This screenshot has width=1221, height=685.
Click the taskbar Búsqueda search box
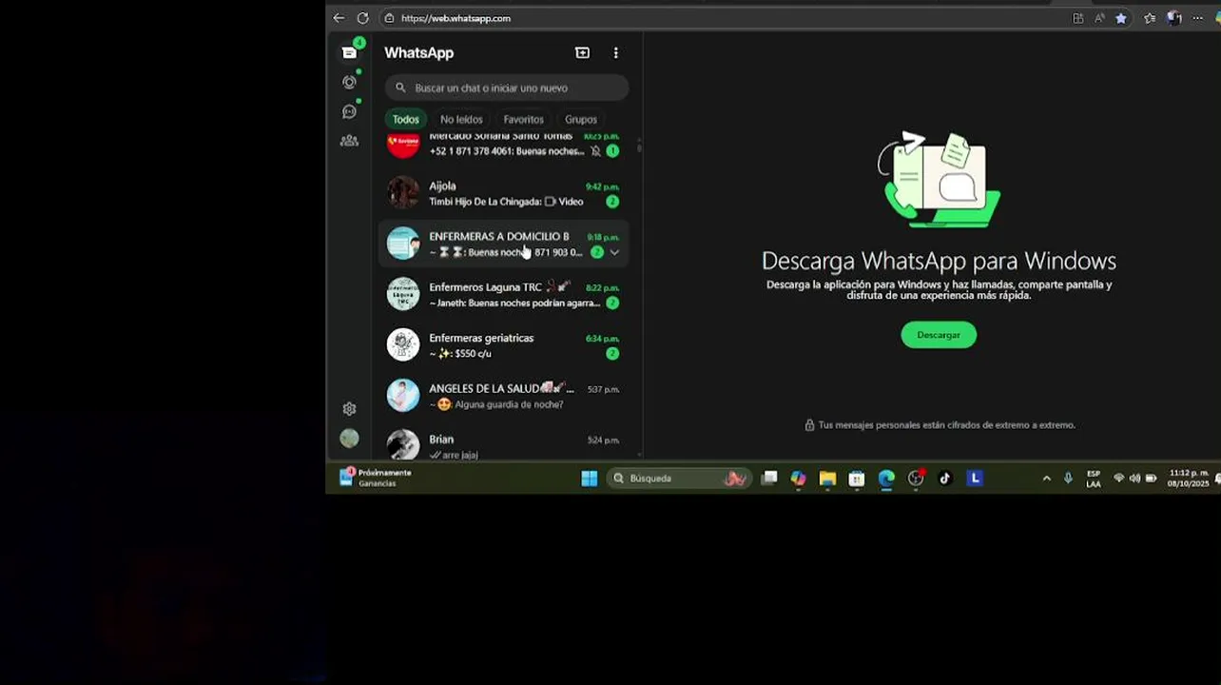tap(679, 479)
